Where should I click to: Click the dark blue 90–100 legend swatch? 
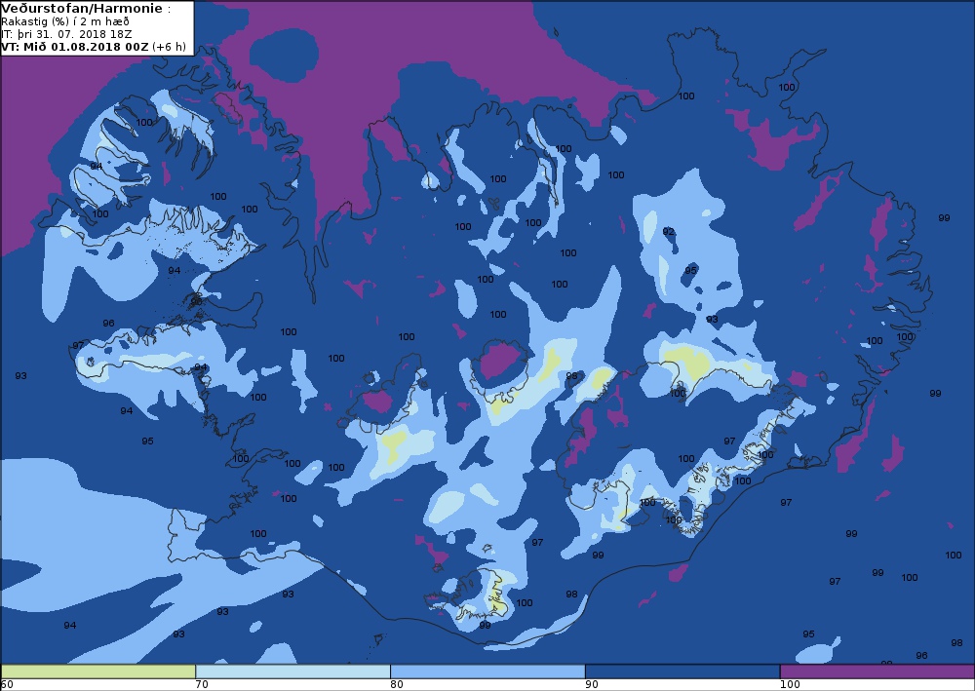coord(682,672)
